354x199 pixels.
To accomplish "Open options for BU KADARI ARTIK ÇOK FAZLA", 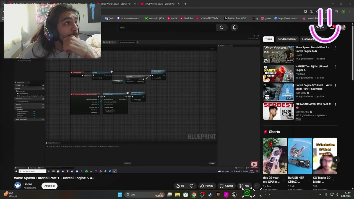I will 336,105.
